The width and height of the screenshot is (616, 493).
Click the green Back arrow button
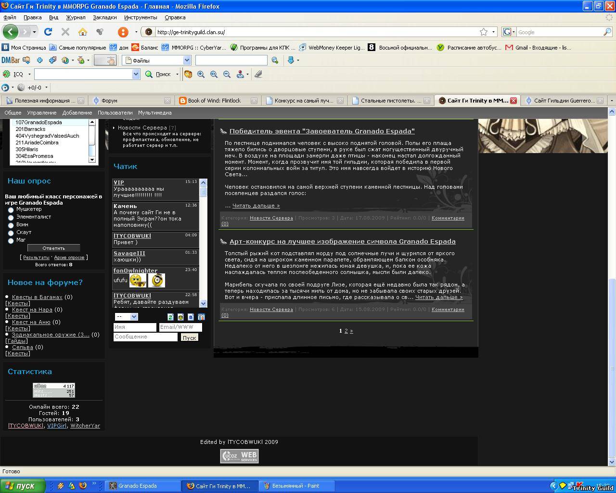(x=11, y=32)
